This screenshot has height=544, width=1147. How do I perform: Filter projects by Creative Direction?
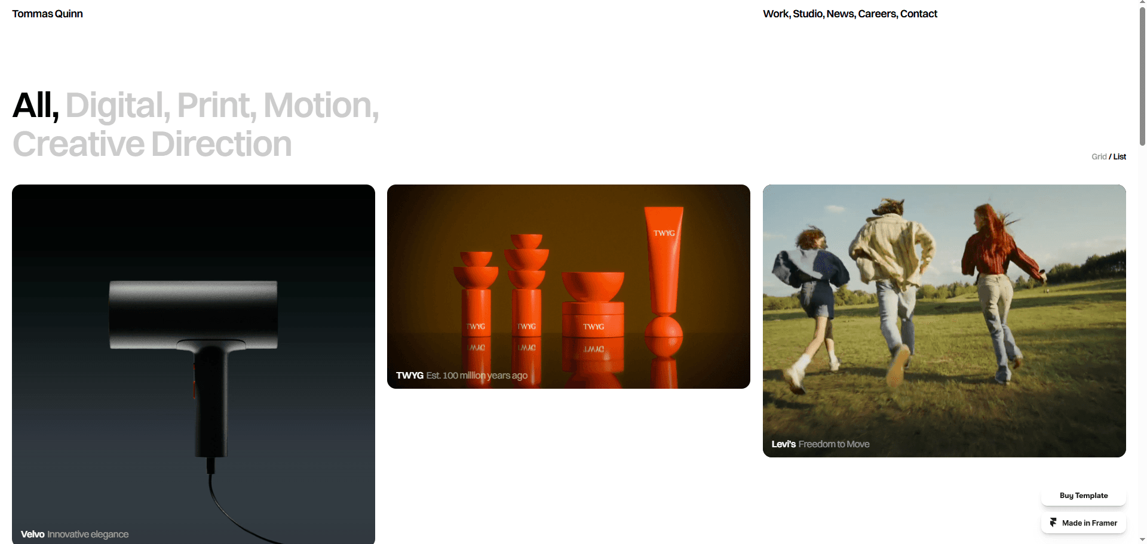152,145
